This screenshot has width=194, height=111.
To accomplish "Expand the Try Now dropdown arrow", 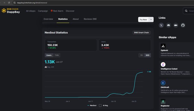I will pos(151,20).
